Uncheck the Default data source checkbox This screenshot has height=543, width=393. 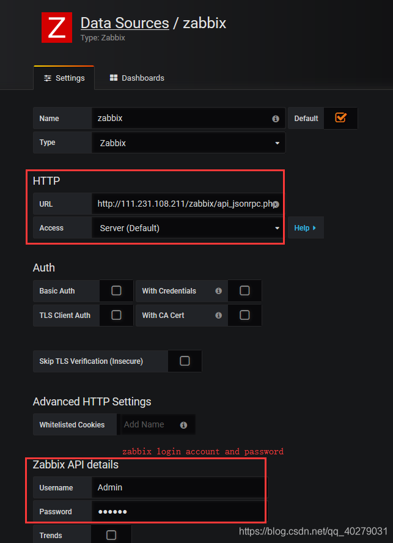340,118
